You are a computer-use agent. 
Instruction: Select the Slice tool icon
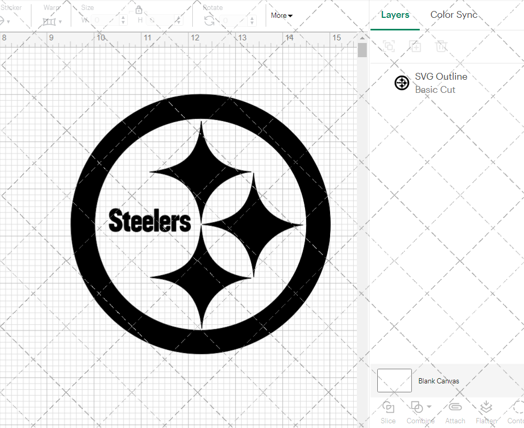[388, 407]
